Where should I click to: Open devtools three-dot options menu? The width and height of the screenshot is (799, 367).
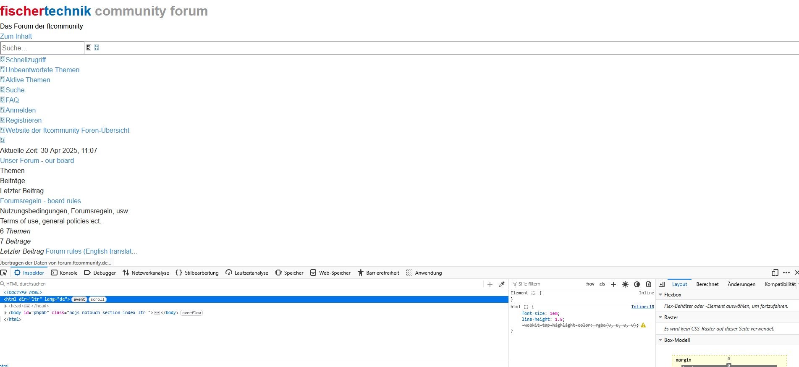click(786, 273)
